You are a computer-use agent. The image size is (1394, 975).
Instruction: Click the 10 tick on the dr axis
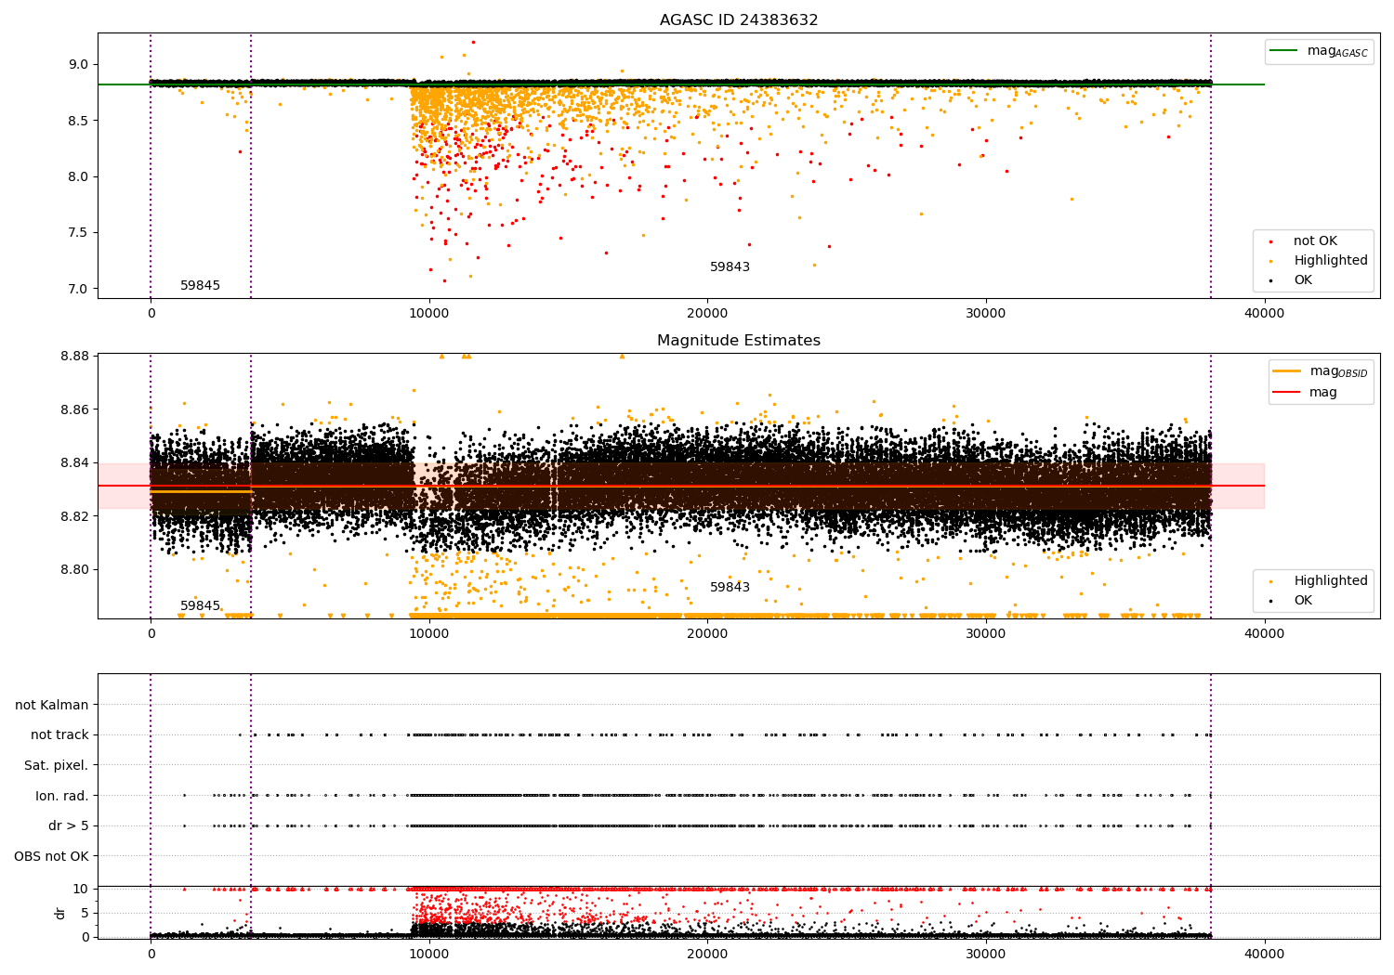click(x=81, y=890)
